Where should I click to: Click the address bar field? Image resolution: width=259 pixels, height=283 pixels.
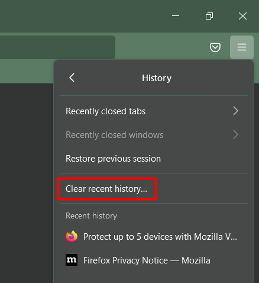57,47
